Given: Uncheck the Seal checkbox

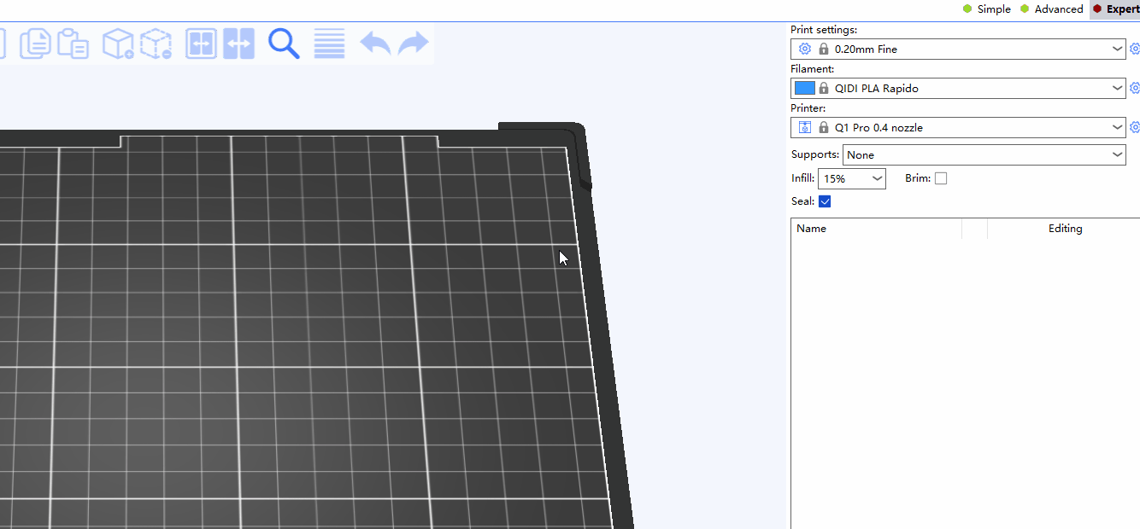Looking at the screenshot, I should 825,201.
